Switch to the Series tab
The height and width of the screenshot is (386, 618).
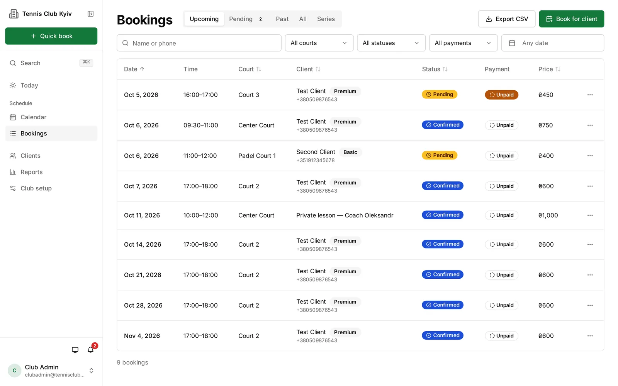click(326, 19)
